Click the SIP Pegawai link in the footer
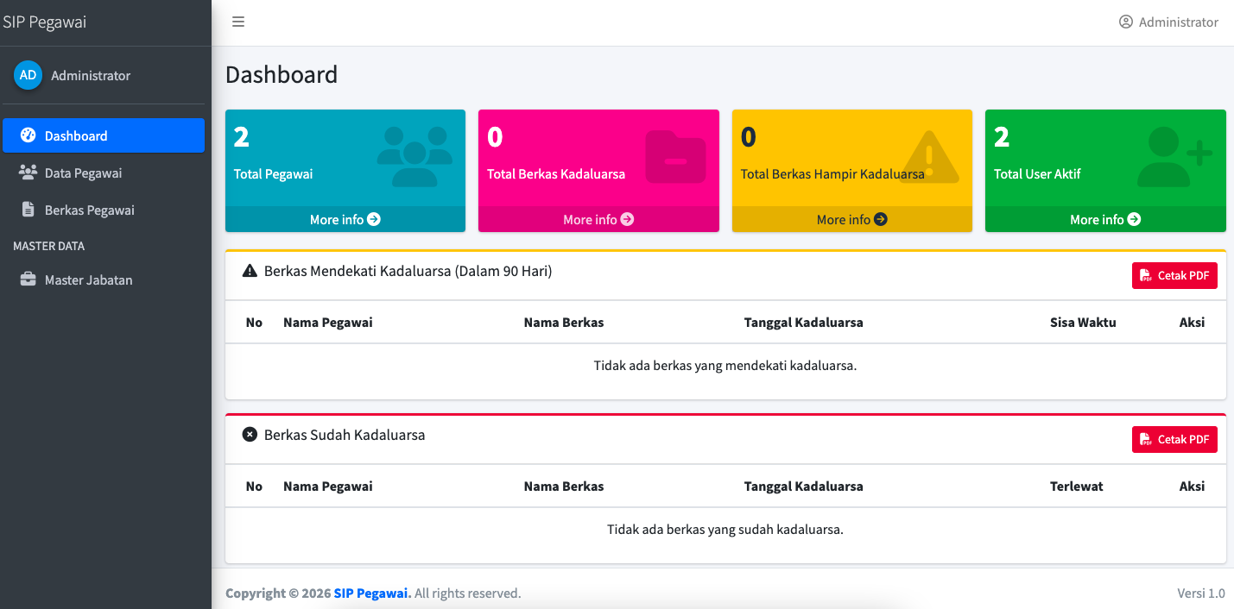The height and width of the screenshot is (609, 1234). pos(372,593)
